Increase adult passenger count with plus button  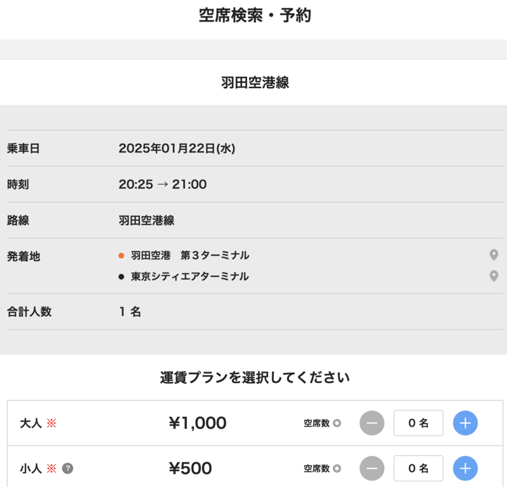click(465, 423)
